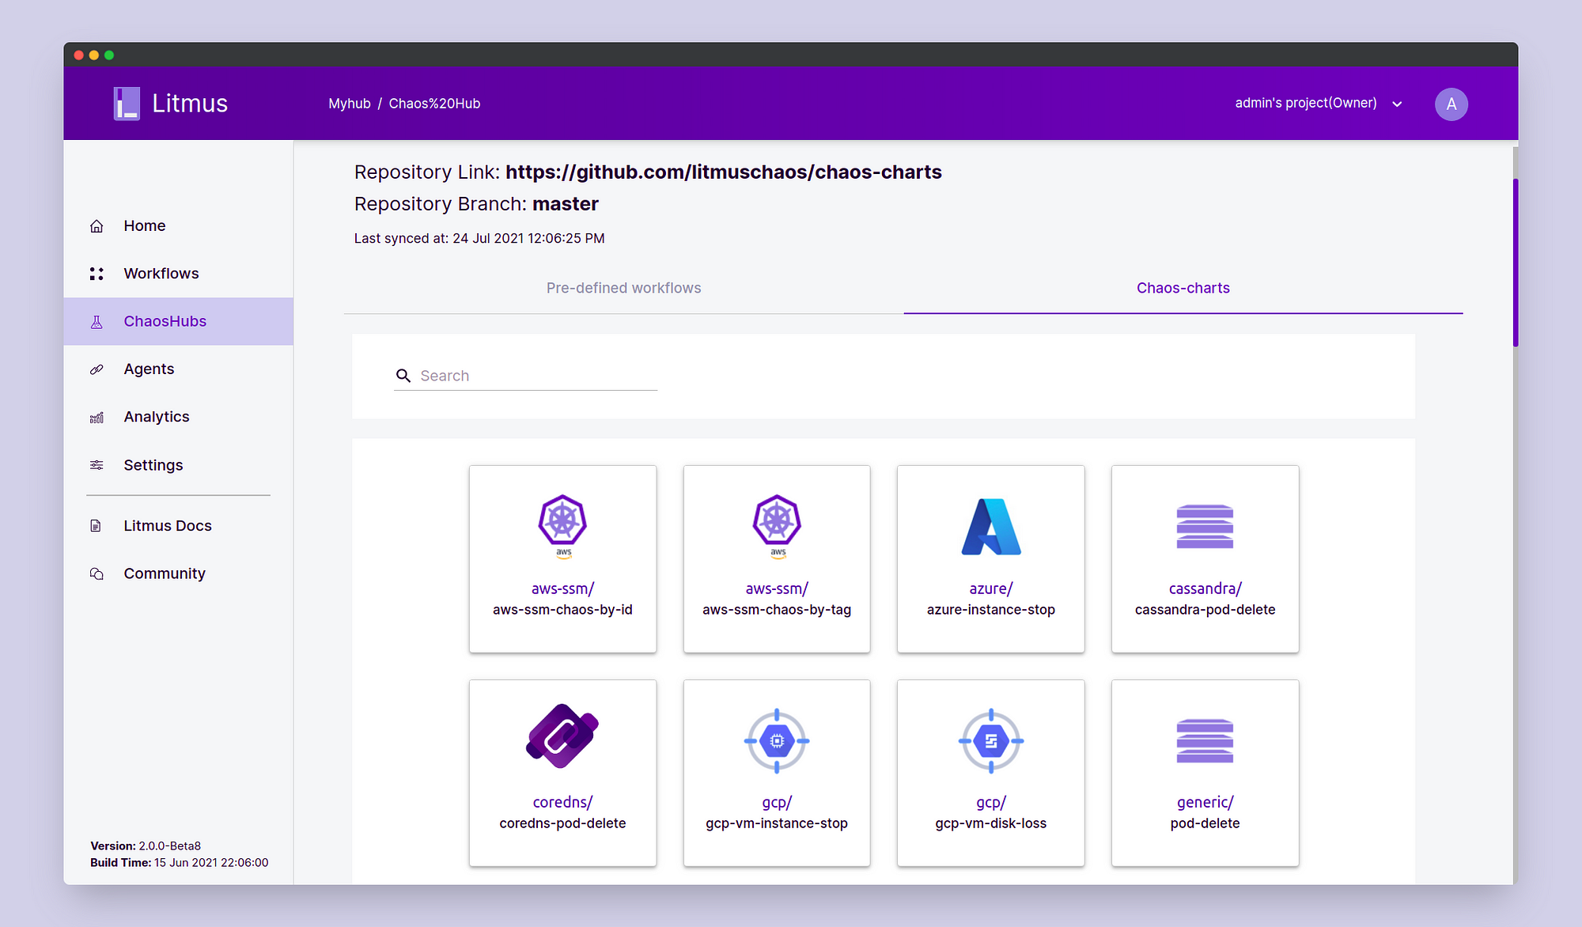1582x927 pixels.
Task: Click the Home house icon
Action: point(97,226)
